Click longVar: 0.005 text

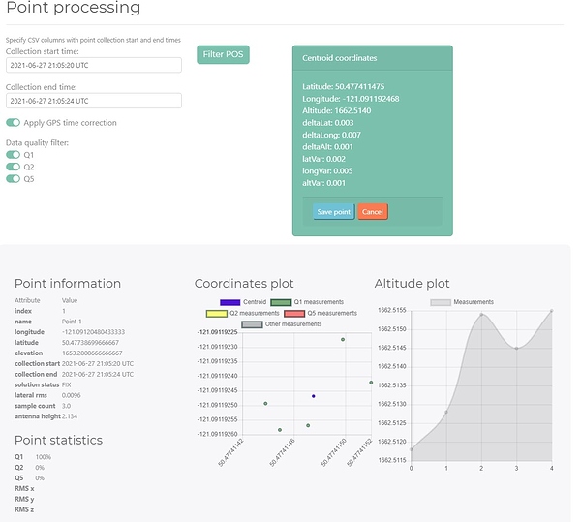click(x=327, y=171)
